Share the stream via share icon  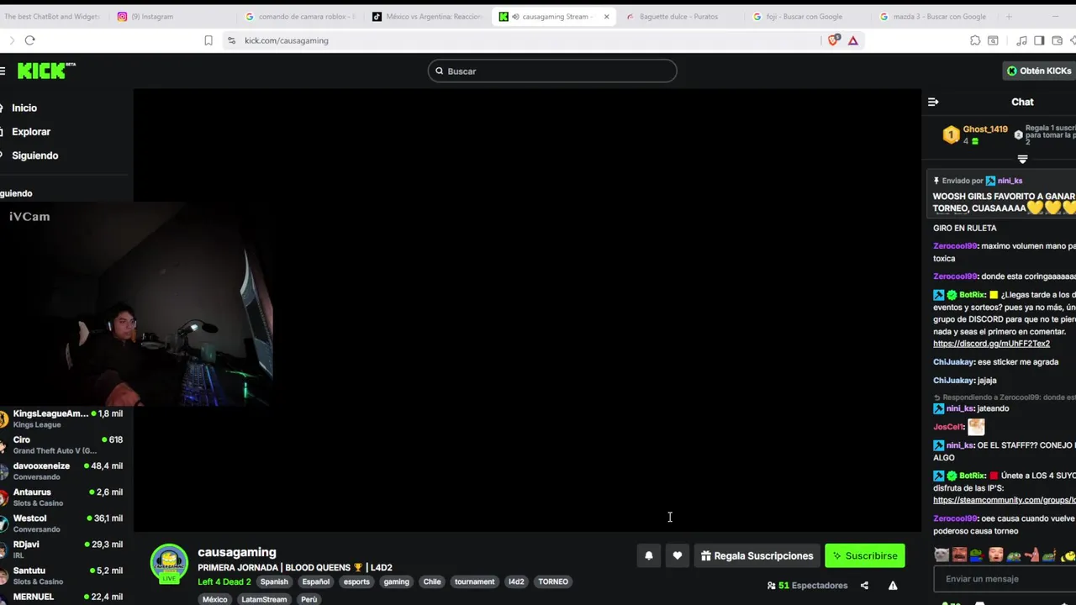(x=864, y=586)
